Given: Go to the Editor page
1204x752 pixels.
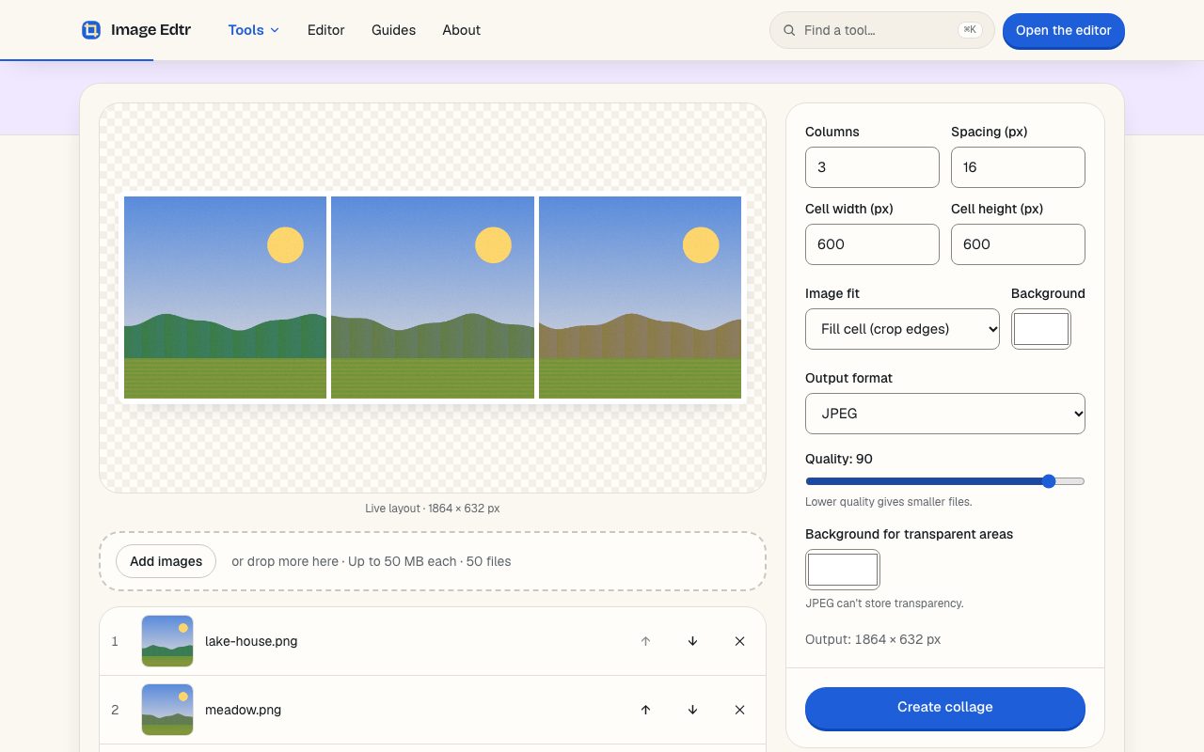Looking at the screenshot, I should tap(326, 30).
